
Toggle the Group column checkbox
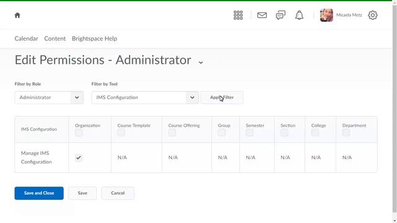pyautogui.click(x=221, y=133)
